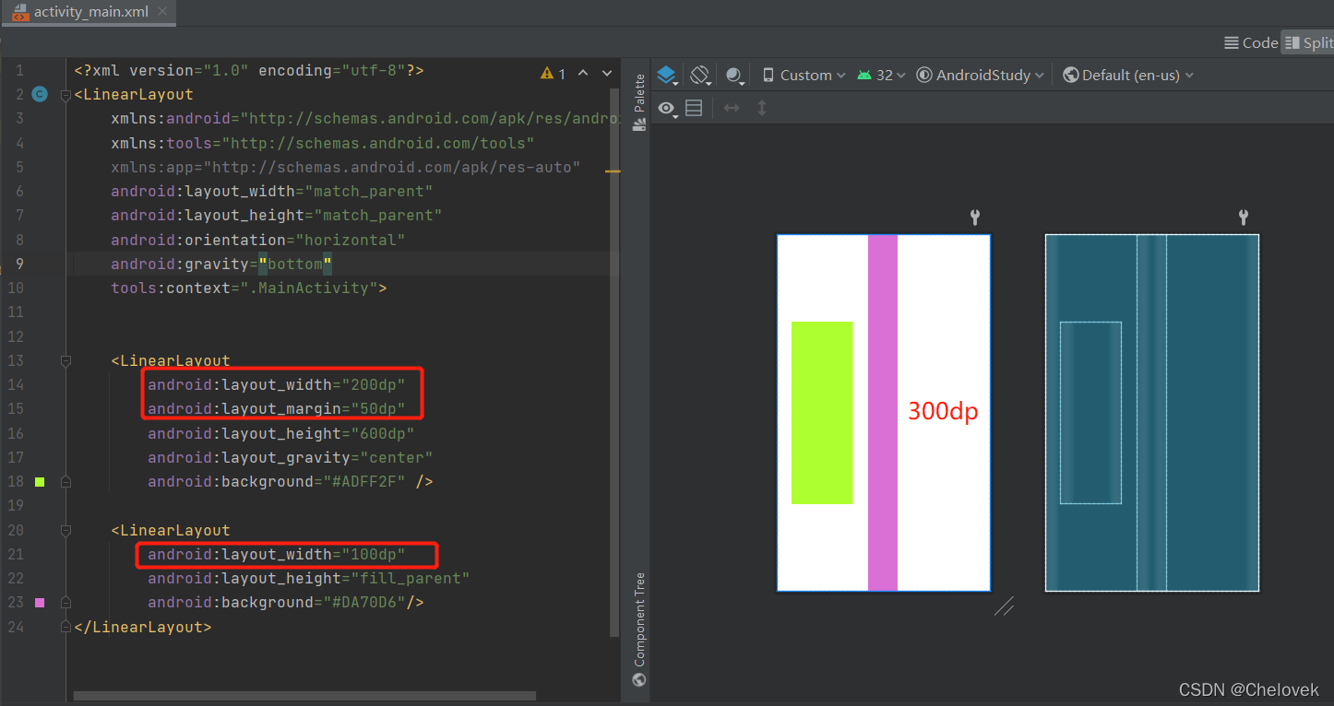Viewport: 1334px width, 706px height.
Task: Collapse LinearLayout fold marker on line 20
Action: coord(66,531)
